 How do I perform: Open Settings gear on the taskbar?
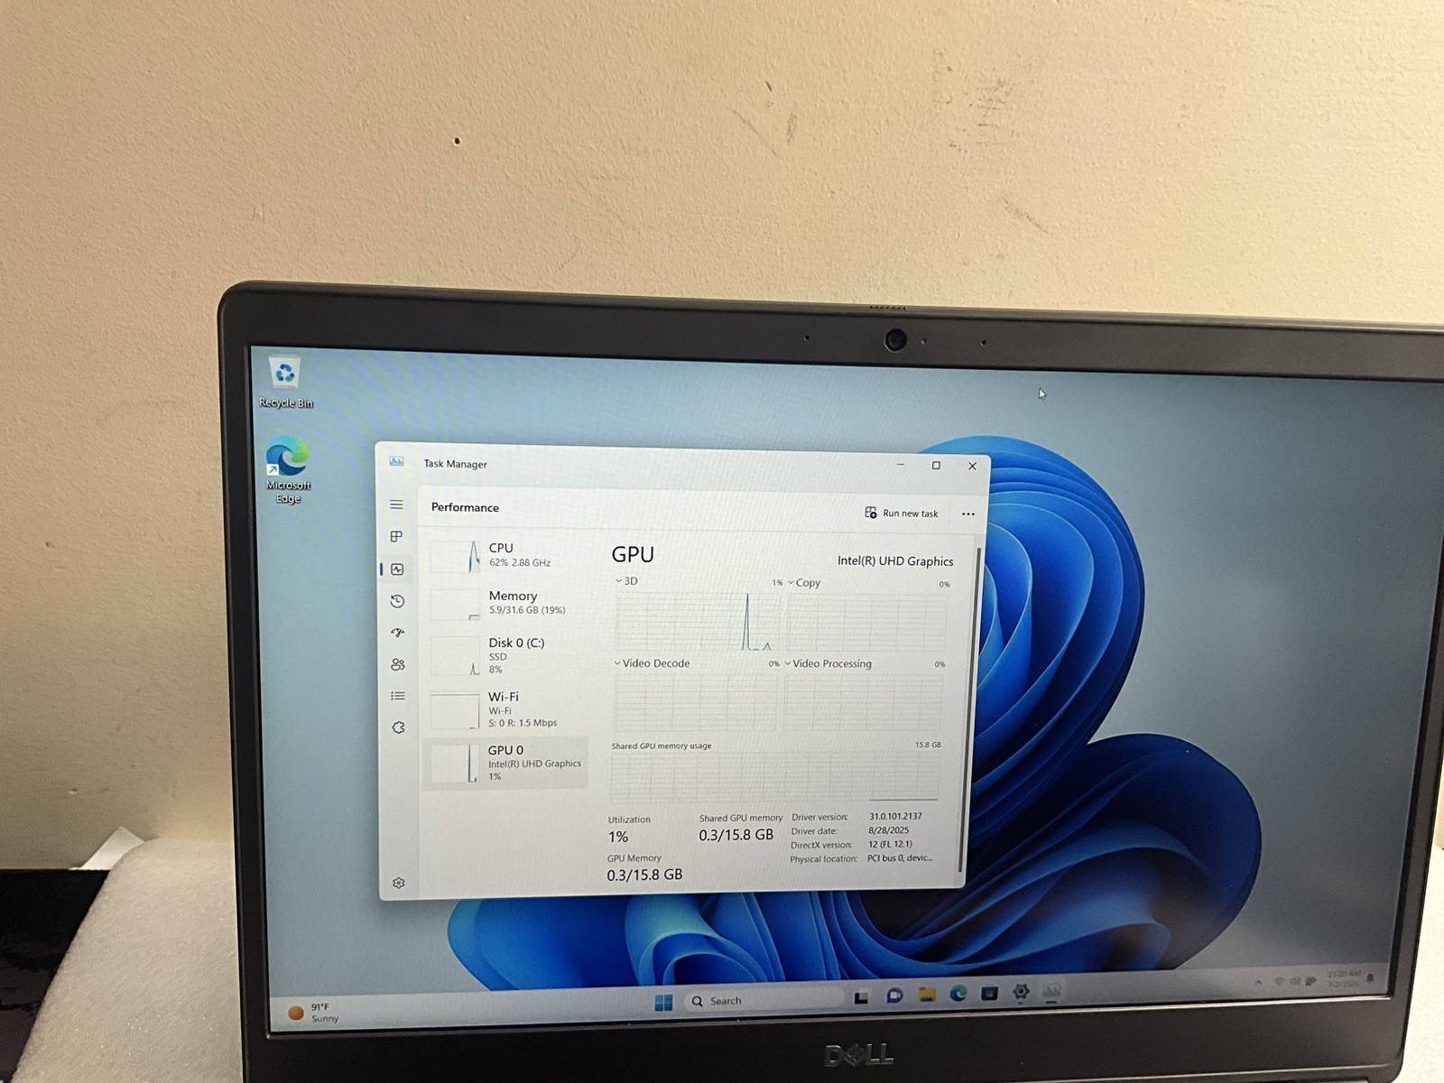pyautogui.click(x=1021, y=991)
